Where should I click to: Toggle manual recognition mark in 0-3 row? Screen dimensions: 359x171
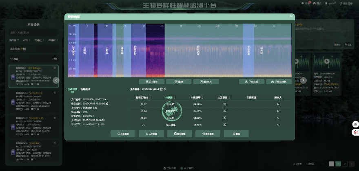click(x=224, y=124)
